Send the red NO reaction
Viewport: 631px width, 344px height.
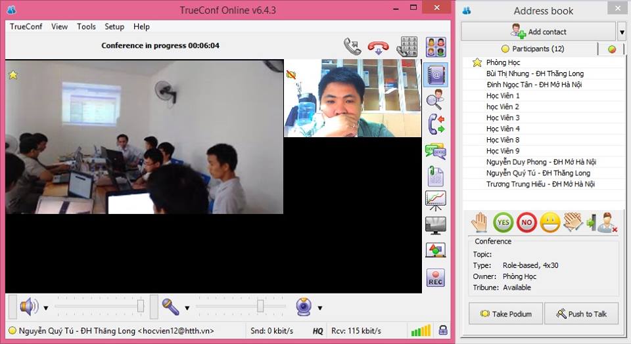526,223
